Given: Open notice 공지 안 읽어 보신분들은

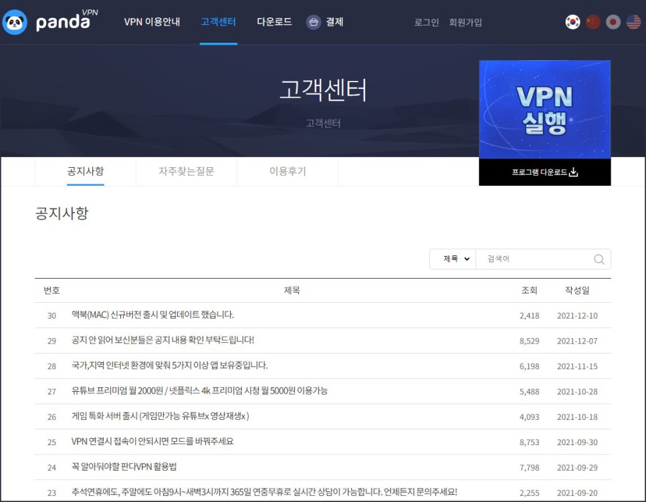Looking at the screenshot, I should coord(163,340).
